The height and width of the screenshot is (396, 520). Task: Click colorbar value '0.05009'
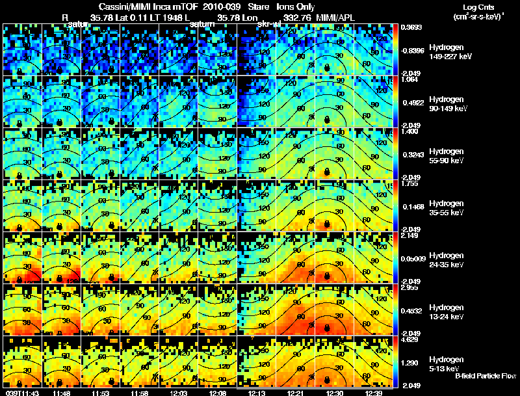point(413,259)
